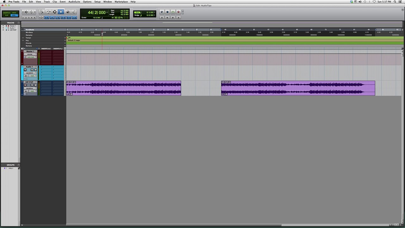Open Master 1 volume view selector
405x228 pixels.
click(30, 54)
